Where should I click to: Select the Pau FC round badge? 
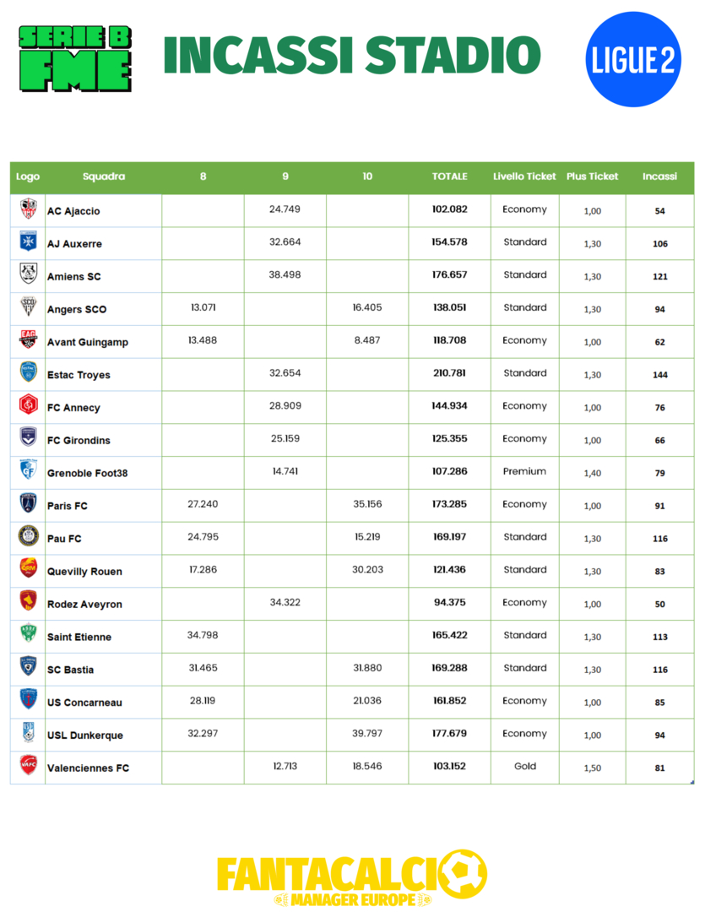click(28, 537)
